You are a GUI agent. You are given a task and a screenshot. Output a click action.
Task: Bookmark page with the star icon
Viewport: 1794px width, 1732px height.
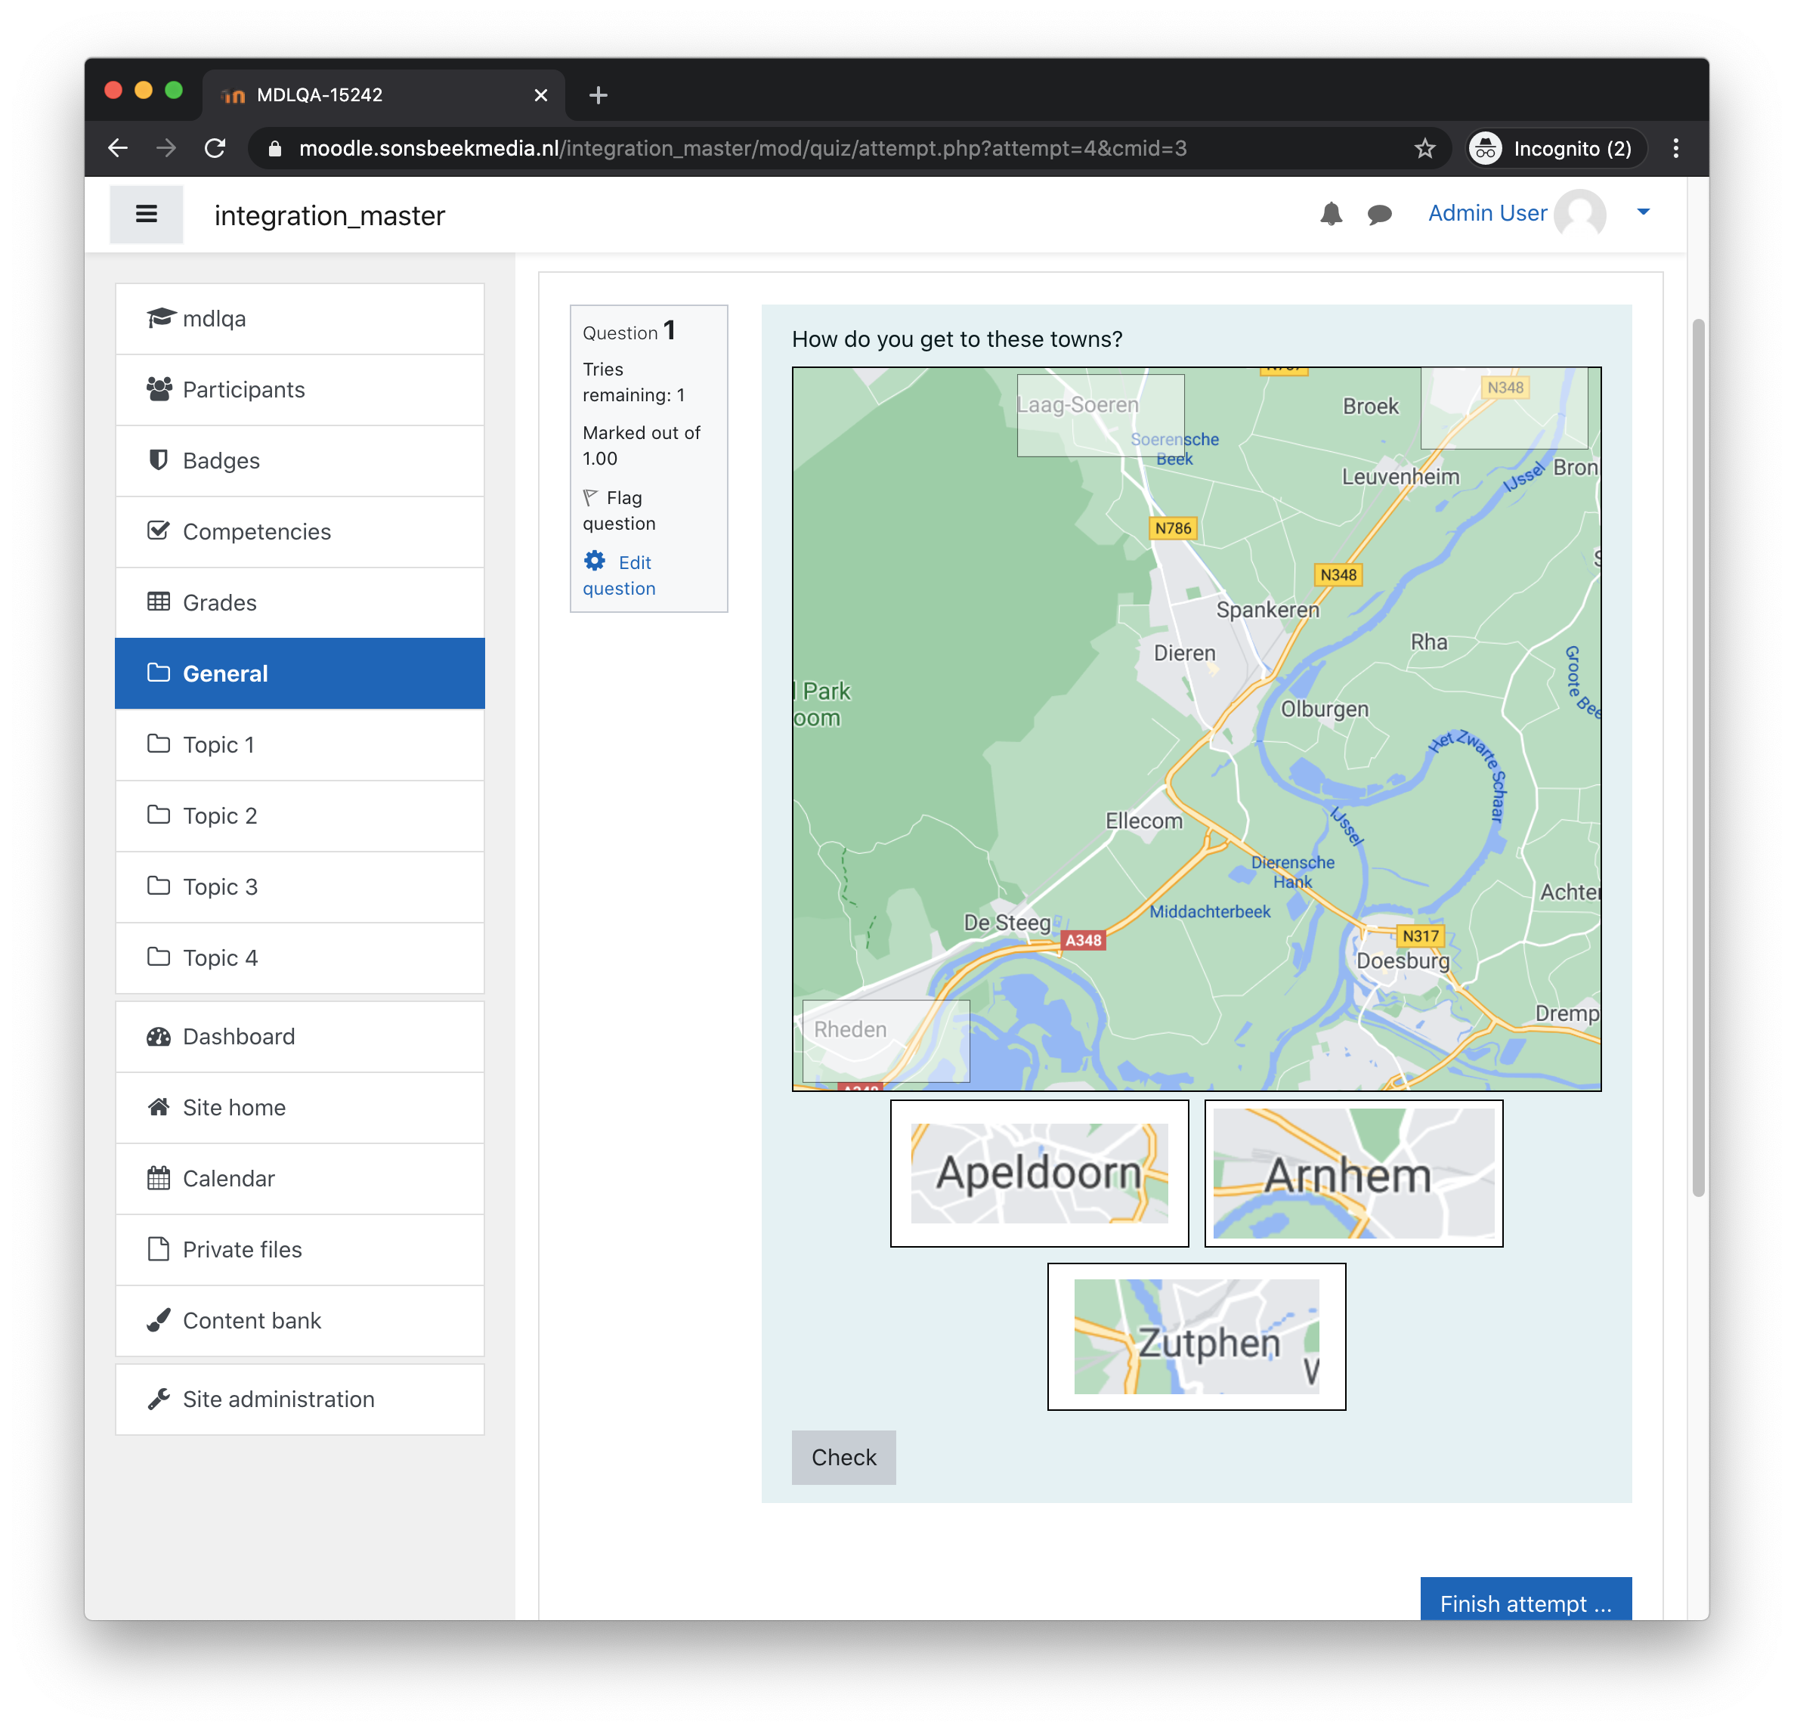(x=1424, y=148)
